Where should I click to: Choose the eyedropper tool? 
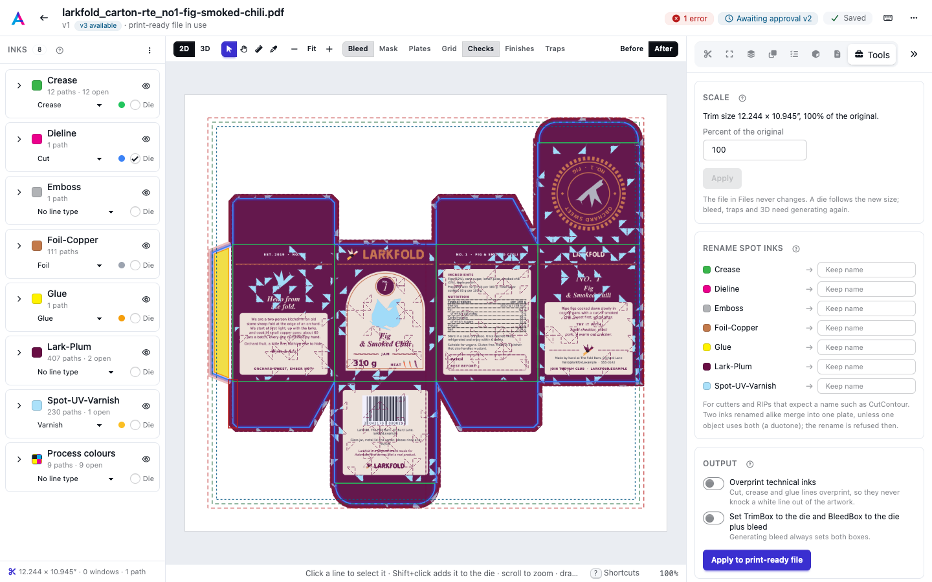274,49
